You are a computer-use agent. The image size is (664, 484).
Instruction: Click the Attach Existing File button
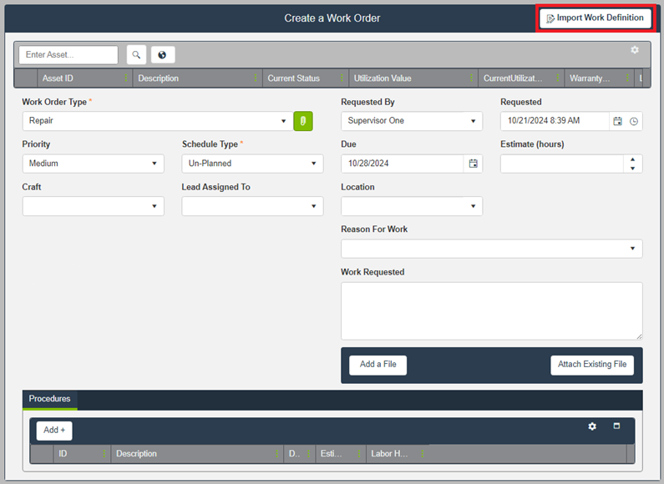591,365
